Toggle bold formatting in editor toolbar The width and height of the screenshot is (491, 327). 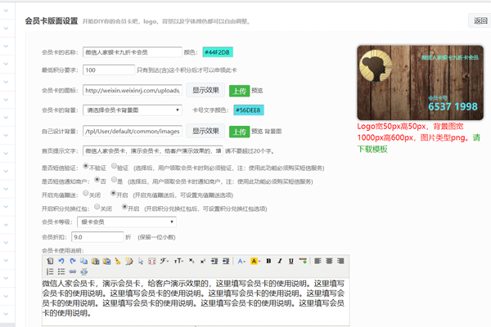click(x=268, y=261)
